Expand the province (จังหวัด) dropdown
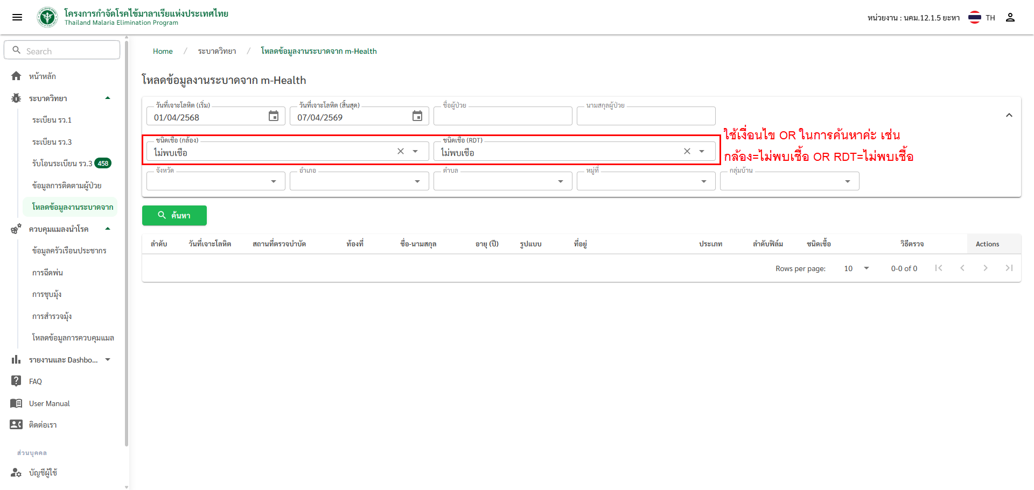The height and width of the screenshot is (490, 1034). tap(274, 181)
